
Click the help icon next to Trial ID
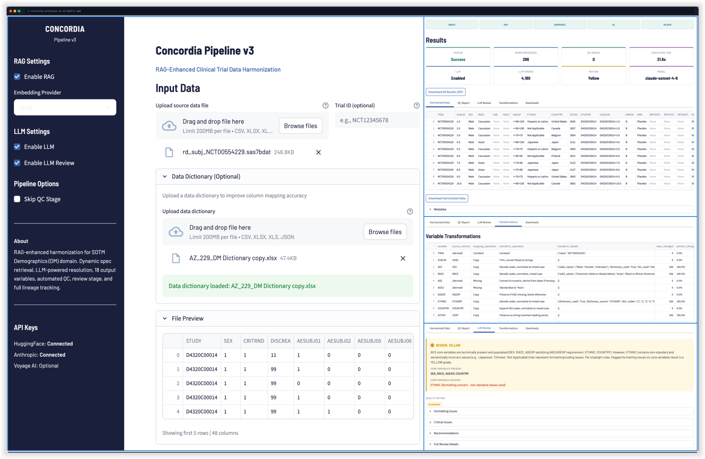click(416, 105)
